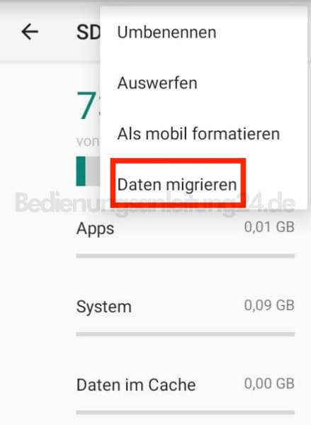The height and width of the screenshot is (425, 311).
Task: Click the SD page title
Action: pyautogui.click(x=89, y=33)
